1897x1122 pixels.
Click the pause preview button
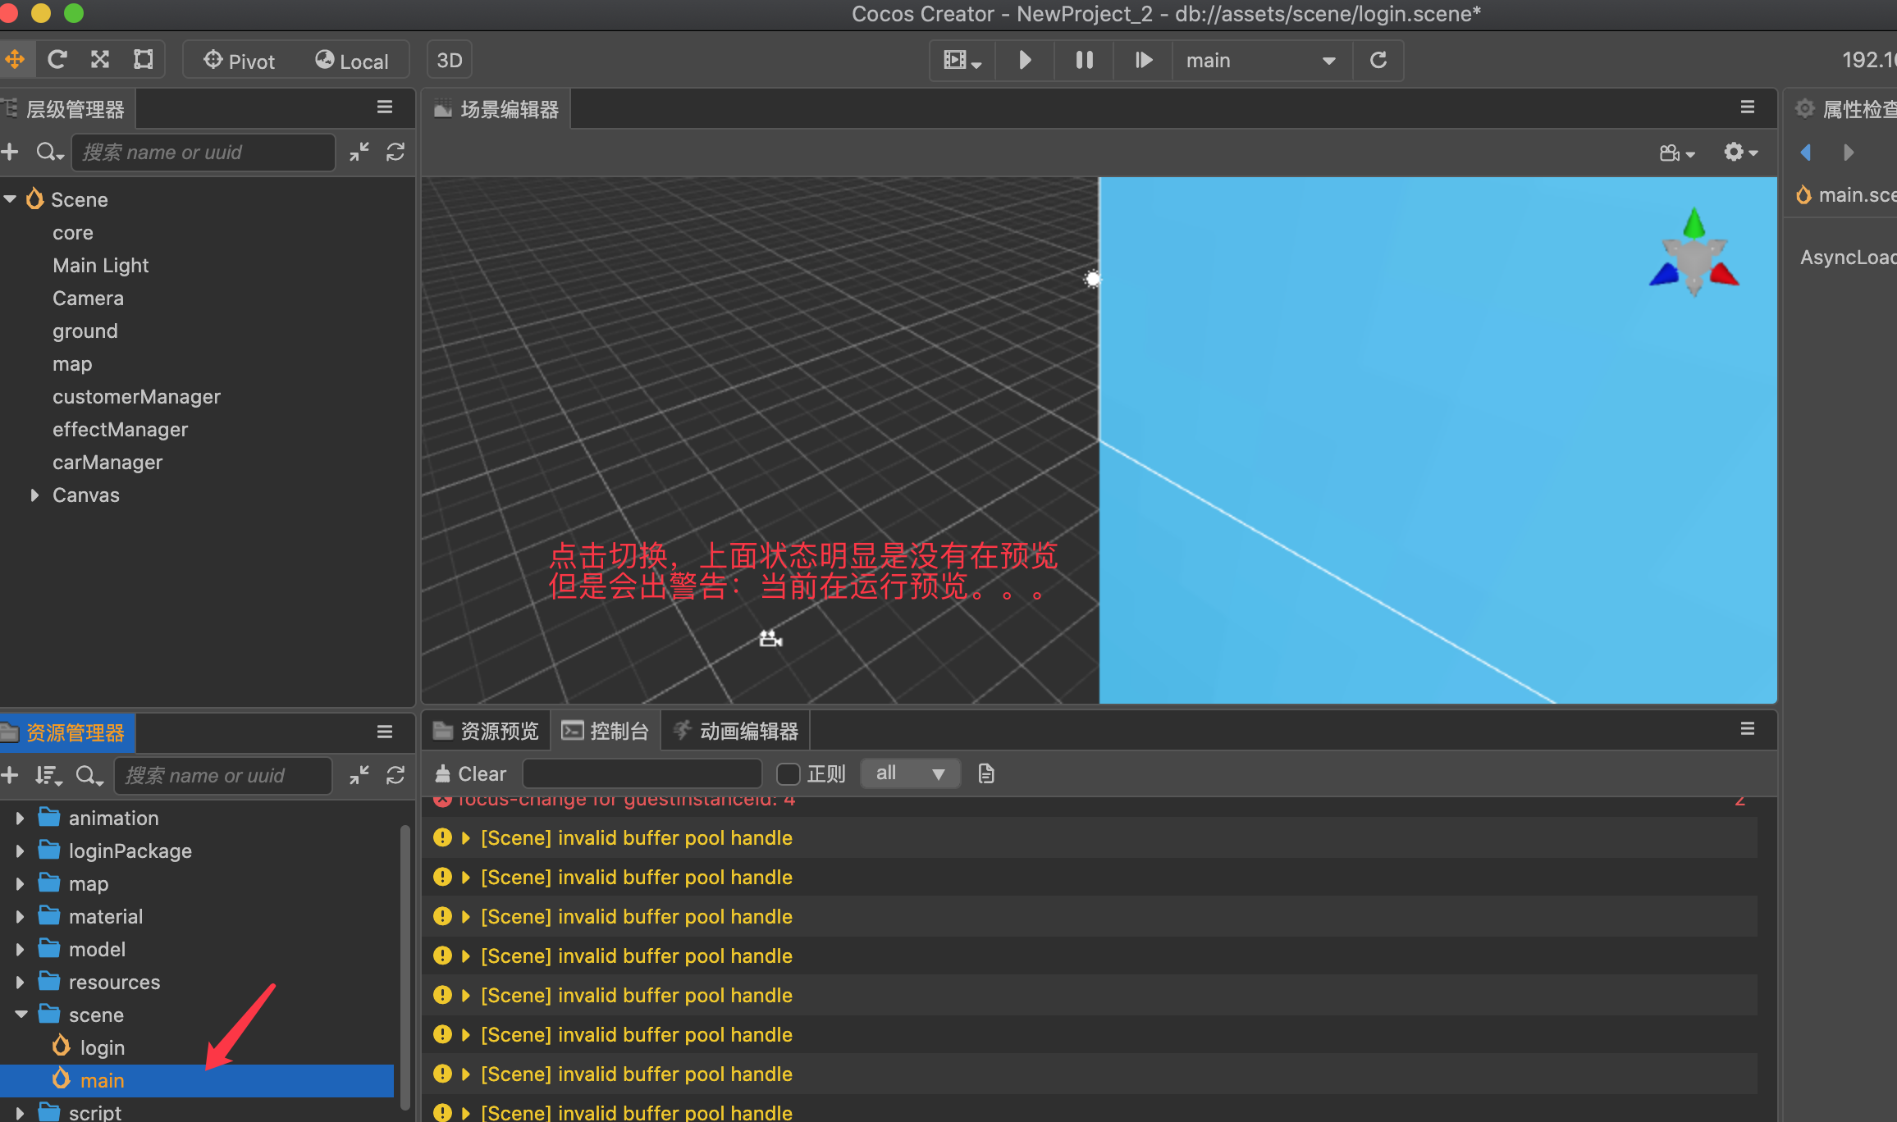pos(1084,60)
